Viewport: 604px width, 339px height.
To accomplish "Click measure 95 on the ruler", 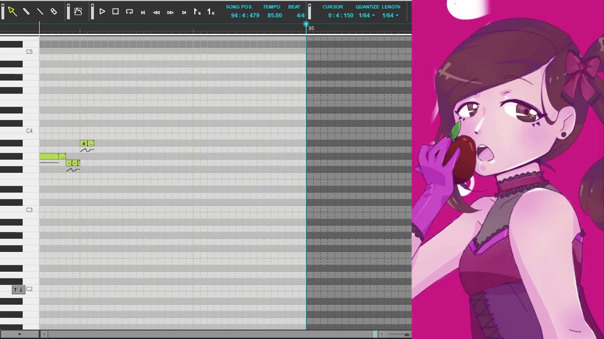I will coord(311,29).
